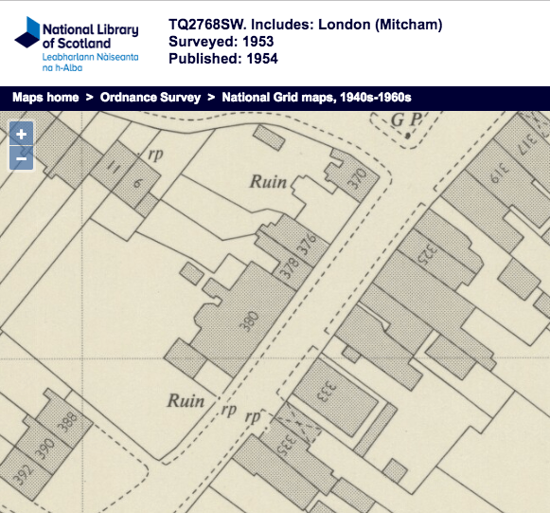The width and height of the screenshot is (550, 513).
Task: Click building number 376 on the map
Action: coord(307,245)
